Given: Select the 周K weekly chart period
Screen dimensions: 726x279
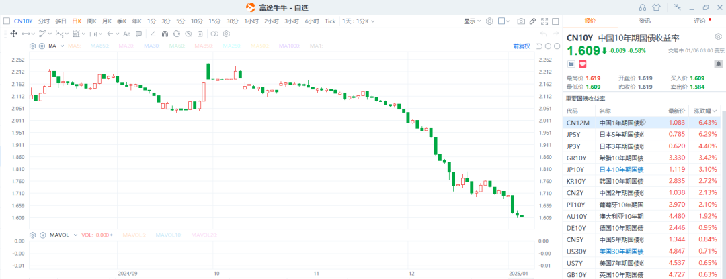Looking at the screenshot, I should (x=92, y=21).
